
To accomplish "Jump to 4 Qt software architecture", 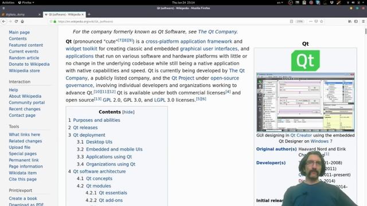I will point(99,172).
